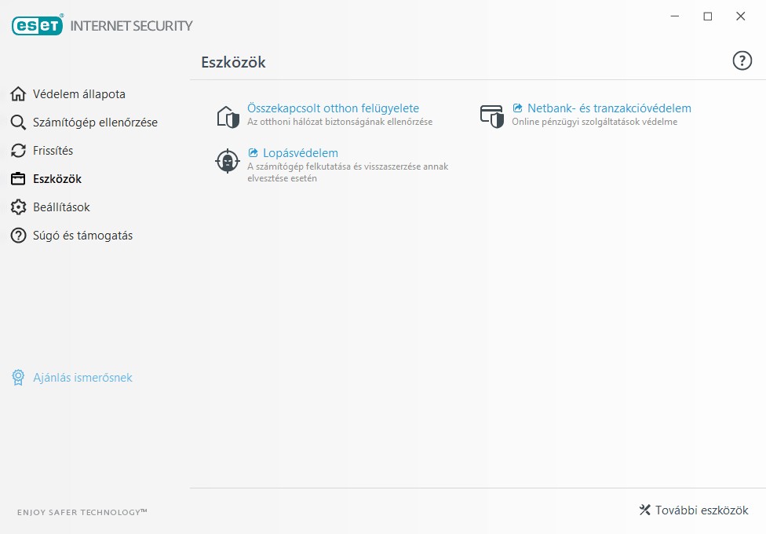The height and width of the screenshot is (534, 766).
Task: Open Netbank- és tranzakcióvédelem link
Action: 609,108
